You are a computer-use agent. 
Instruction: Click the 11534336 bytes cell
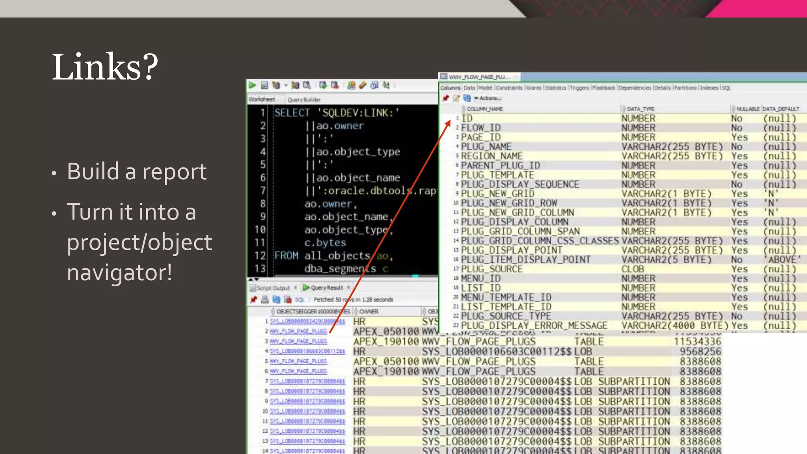[x=697, y=341]
